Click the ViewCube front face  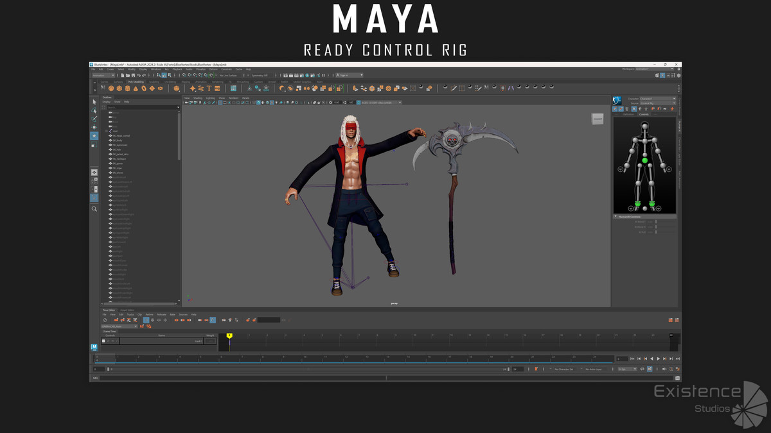(x=598, y=119)
